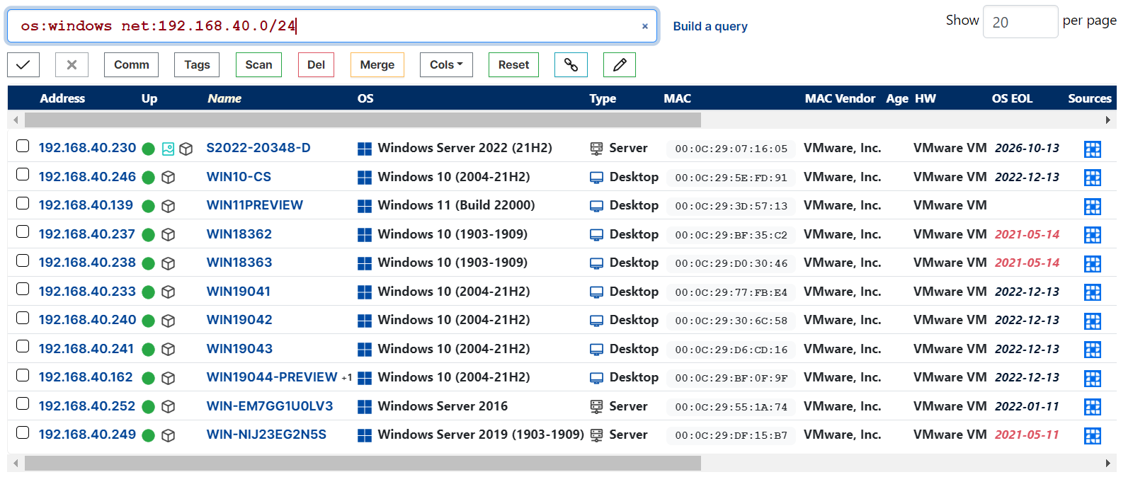This screenshot has width=1133, height=477.
Task: Click the select-all checkmark button
Action: coord(23,65)
